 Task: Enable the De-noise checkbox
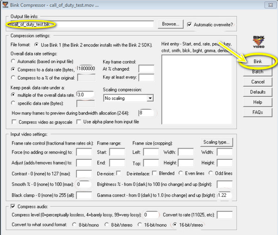coord(119,173)
